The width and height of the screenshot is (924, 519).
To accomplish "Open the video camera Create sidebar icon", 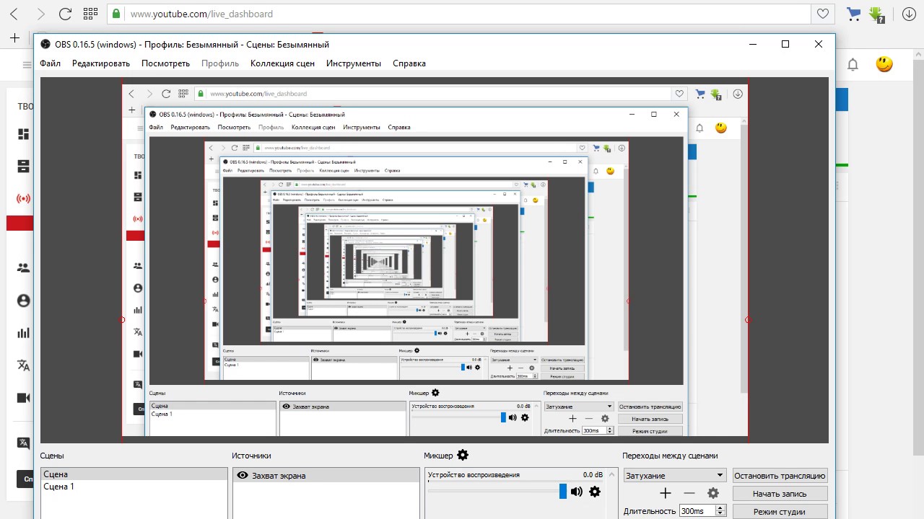I will (24, 397).
